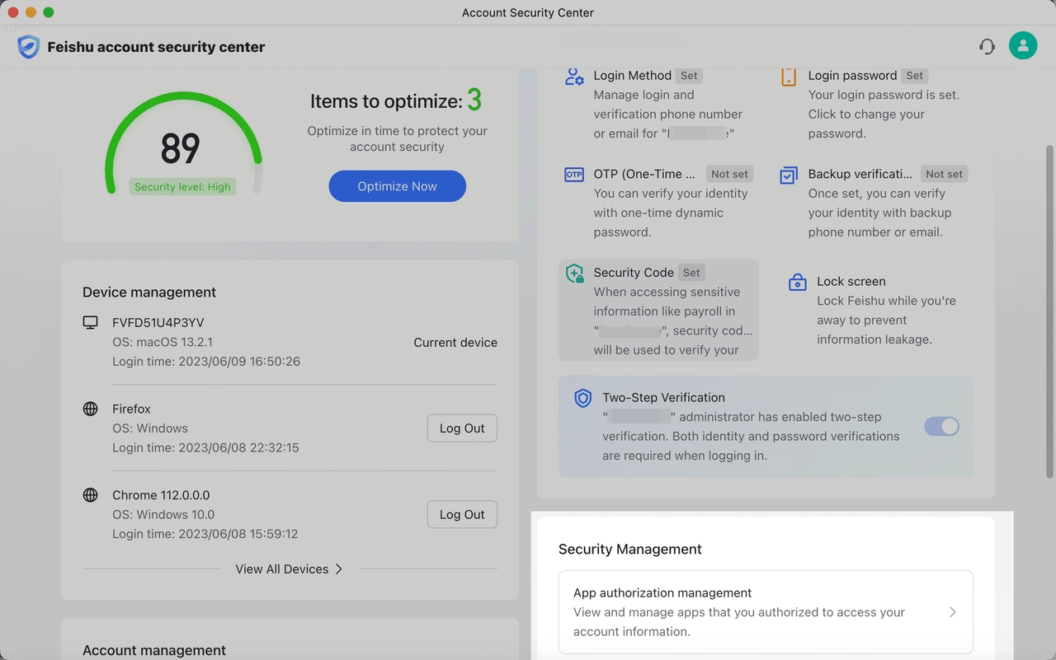Click the Set badge next to Login password
The width and height of the screenshot is (1056, 660).
[x=914, y=75]
